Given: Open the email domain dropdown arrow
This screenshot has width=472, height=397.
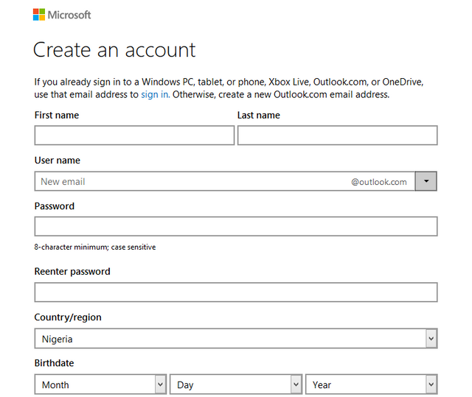Looking at the screenshot, I should (426, 181).
